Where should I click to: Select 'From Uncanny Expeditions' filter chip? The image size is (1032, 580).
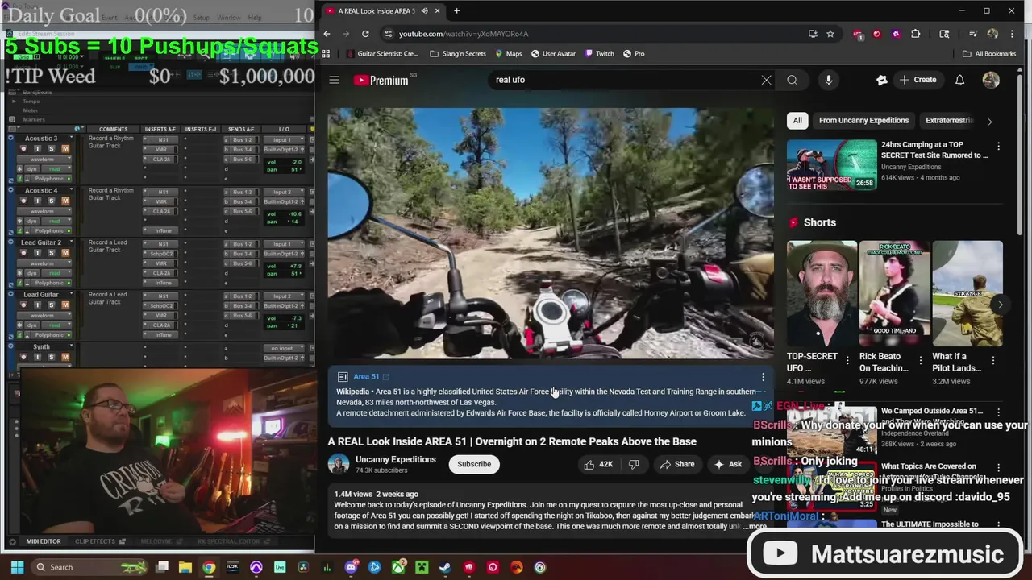tap(863, 121)
